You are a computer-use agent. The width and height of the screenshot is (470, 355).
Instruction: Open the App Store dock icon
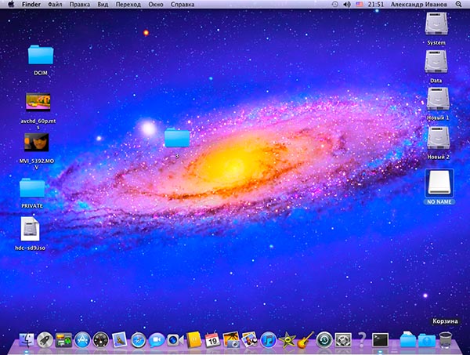click(82, 340)
